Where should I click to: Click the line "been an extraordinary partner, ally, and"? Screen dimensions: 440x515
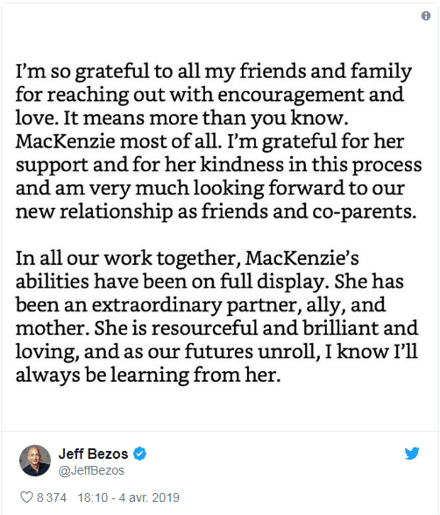click(201, 305)
